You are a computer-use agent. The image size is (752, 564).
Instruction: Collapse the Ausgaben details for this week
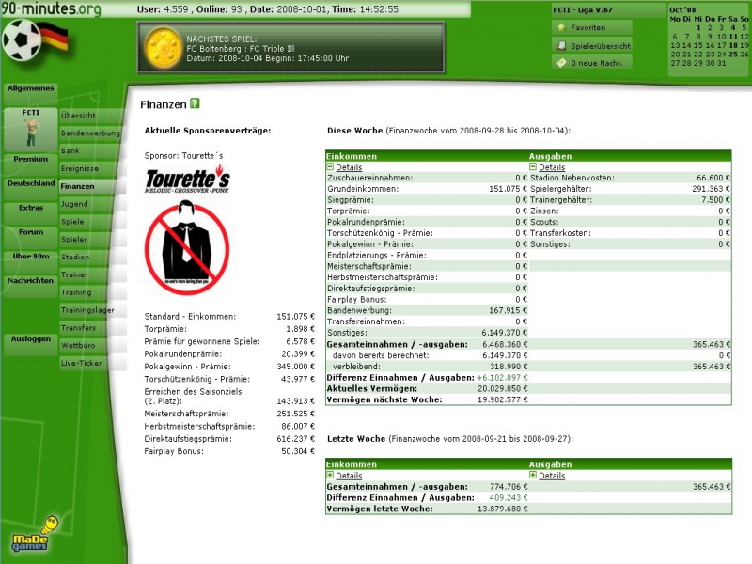click(533, 167)
